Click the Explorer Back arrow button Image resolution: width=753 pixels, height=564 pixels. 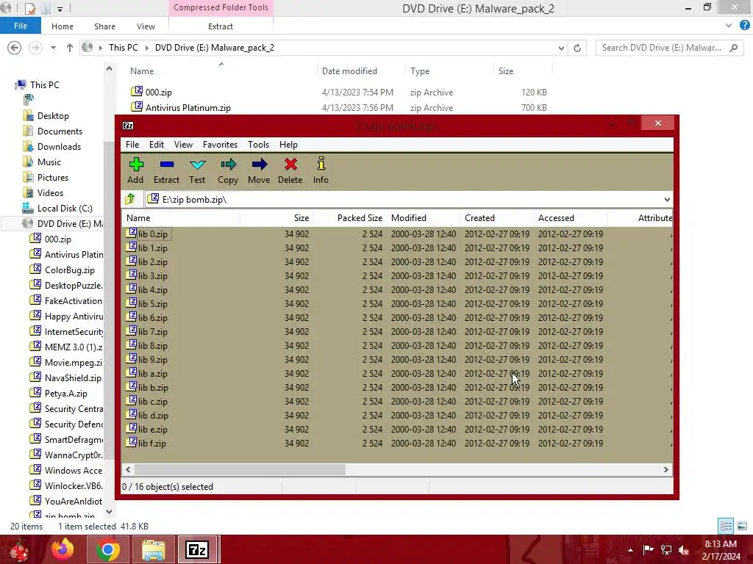click(x=15, y=48)
